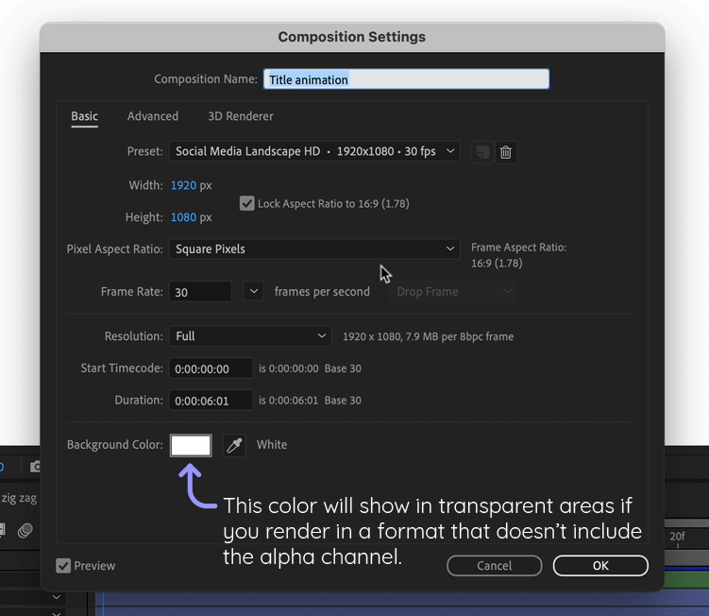This screenshot has width=709, height=616.
Task: Switch to the Basic tab
Action: (x=84, y=116)
